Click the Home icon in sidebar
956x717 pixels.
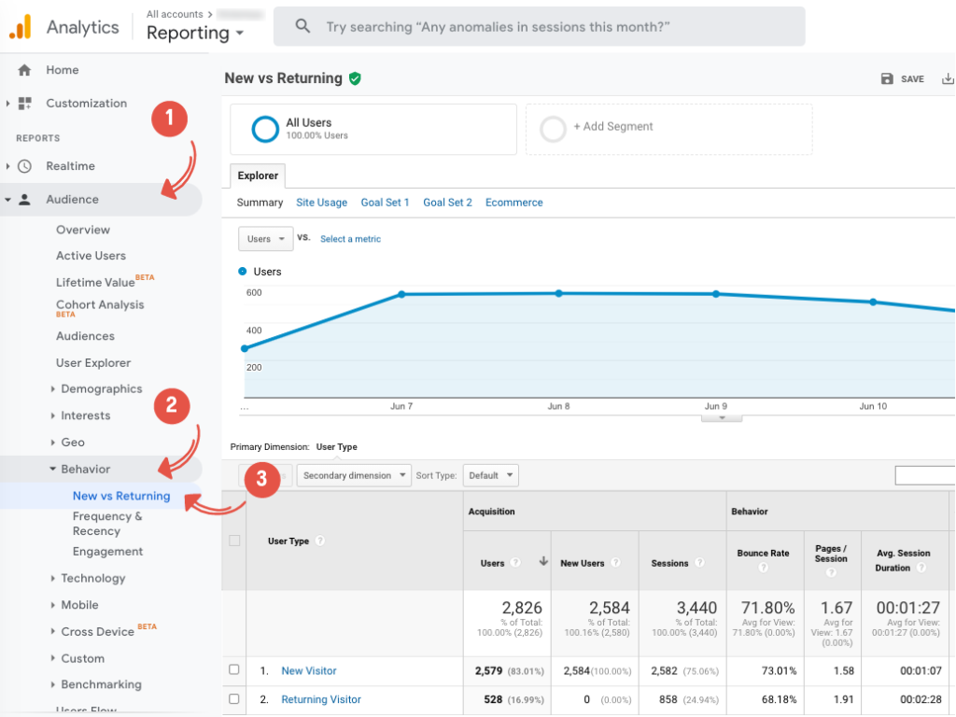(24, 70)
